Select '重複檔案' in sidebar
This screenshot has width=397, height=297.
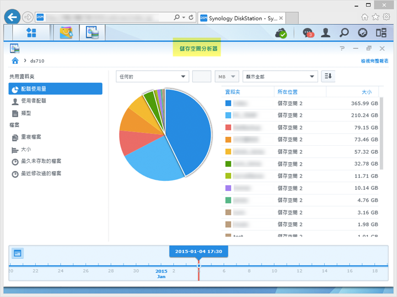[x=56, y=137]
